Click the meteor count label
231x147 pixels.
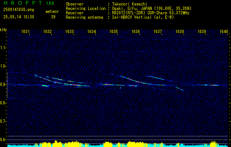[52, 11]
